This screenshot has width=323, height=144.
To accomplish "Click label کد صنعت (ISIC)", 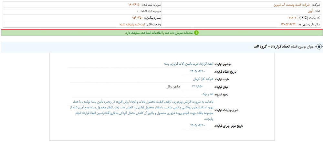I will click(309, 18).
